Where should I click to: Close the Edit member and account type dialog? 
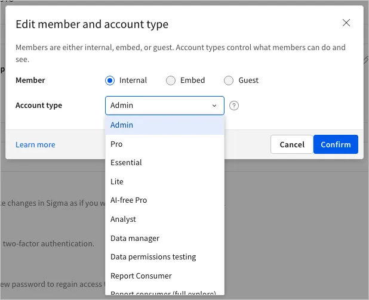(x=346, y=23)
